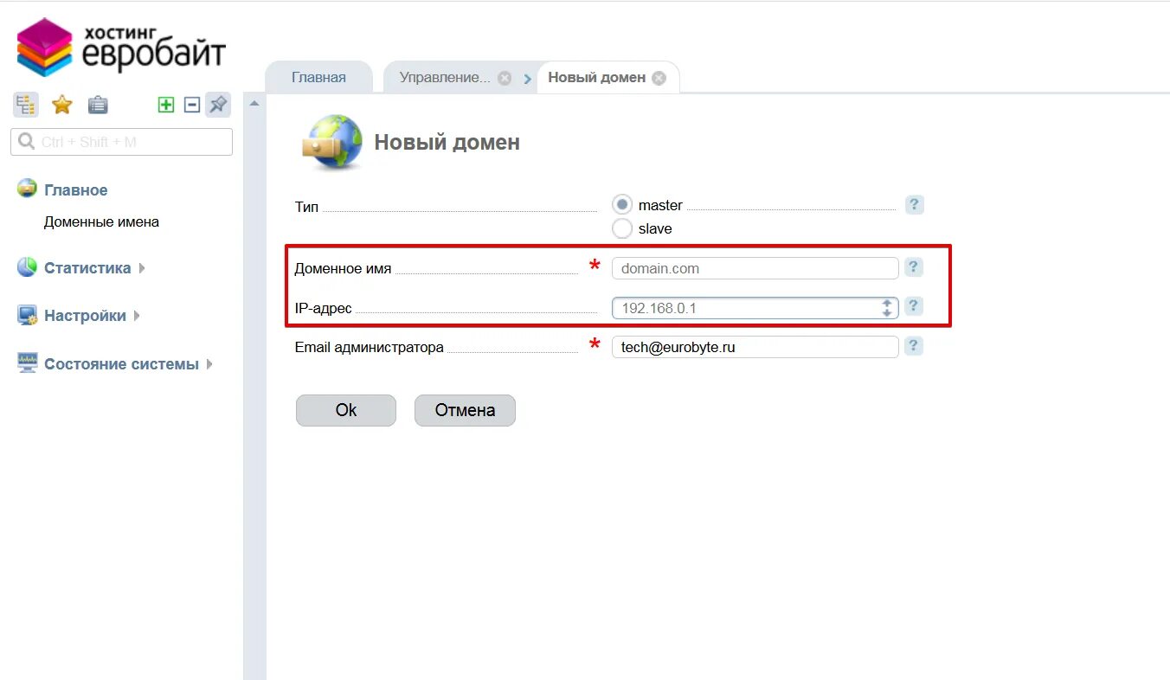The width and height of the screenshot is (1170, 680).
Task: Expand the Статистика section arrow
Action: (x=141, y=268)
